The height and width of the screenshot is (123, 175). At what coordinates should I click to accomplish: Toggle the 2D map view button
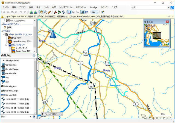69,12
